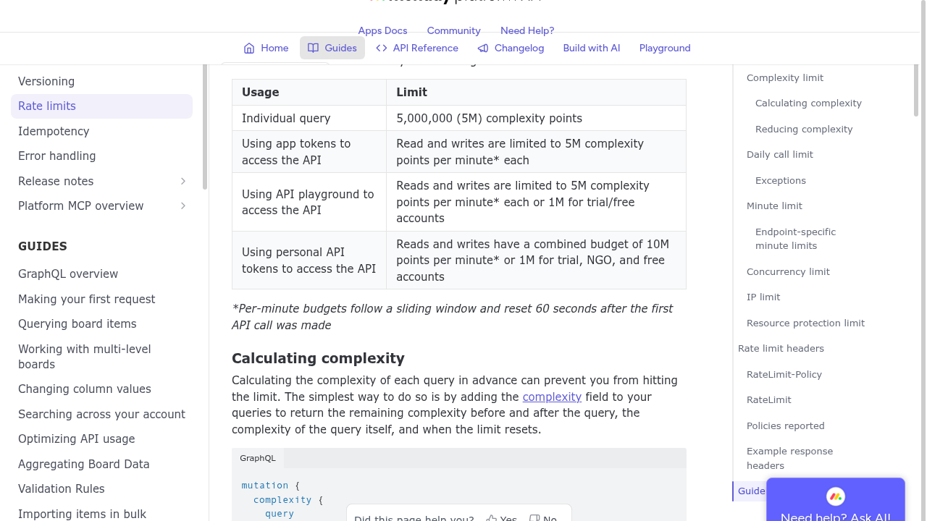Jump to RateLimit-Policy section
Image resolution: width=927 pixels, height=521 pixels.
[x=784, y=375]
